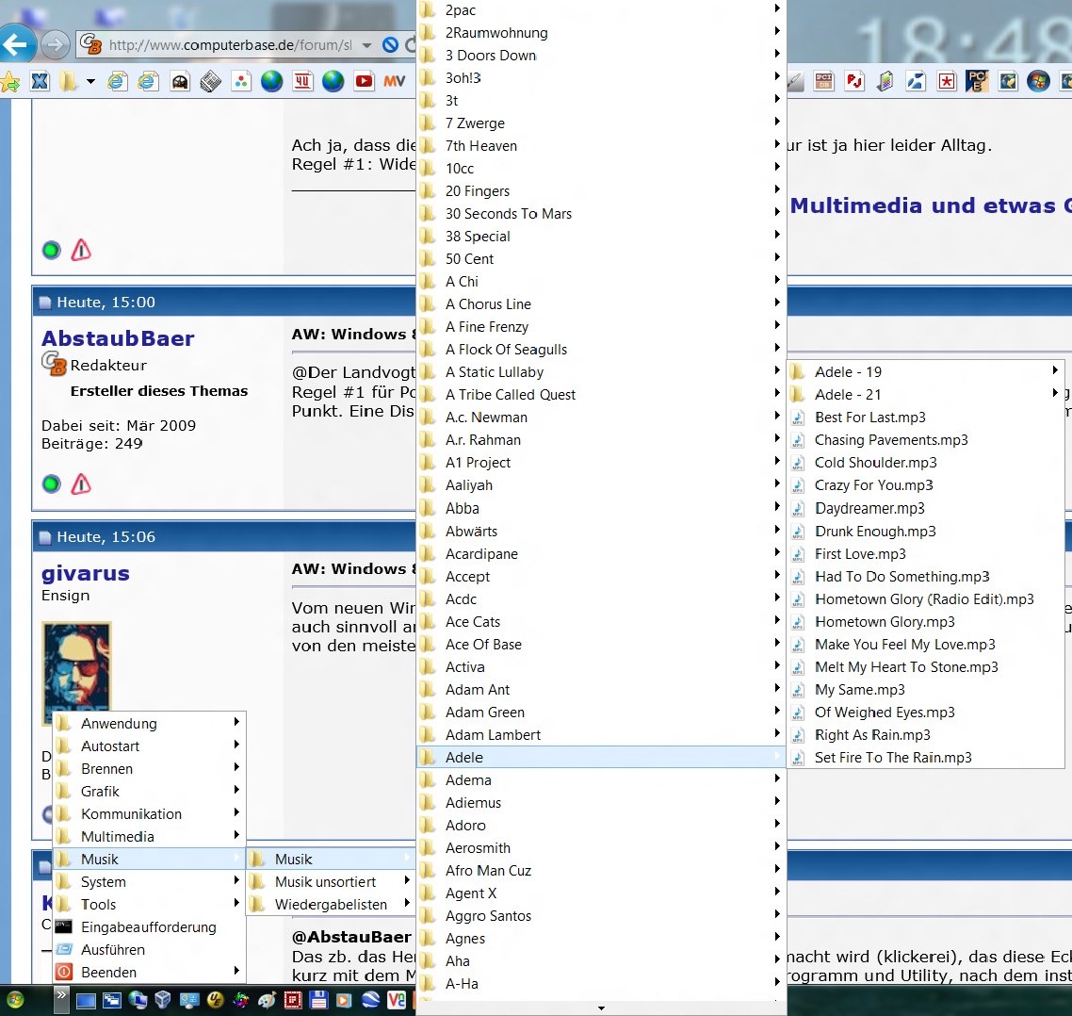Screen dimensions: 1072x1016
Task: Go back with the browser back arrow
Action: tap(16, 45)
